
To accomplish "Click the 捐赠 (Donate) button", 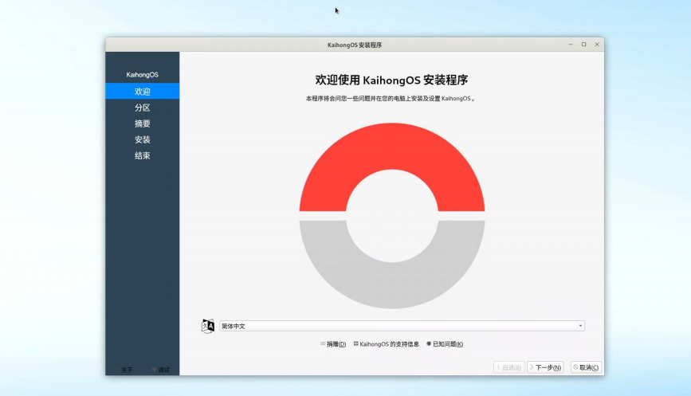I will click(333, 344).
